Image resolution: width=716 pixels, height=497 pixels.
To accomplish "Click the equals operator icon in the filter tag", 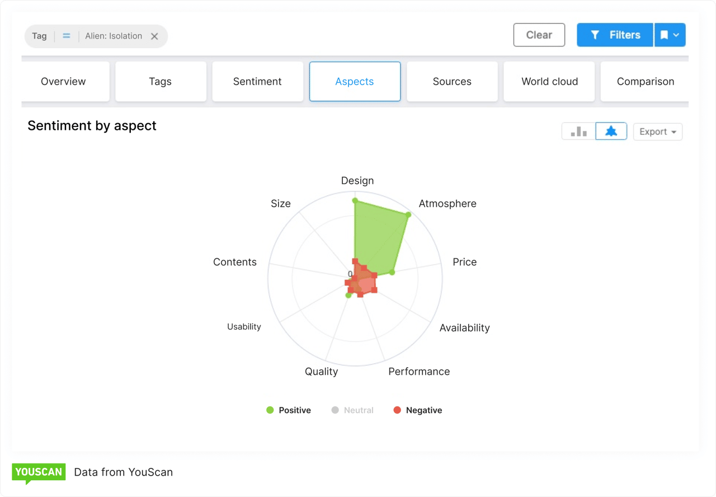I will (x=66, y=35).
